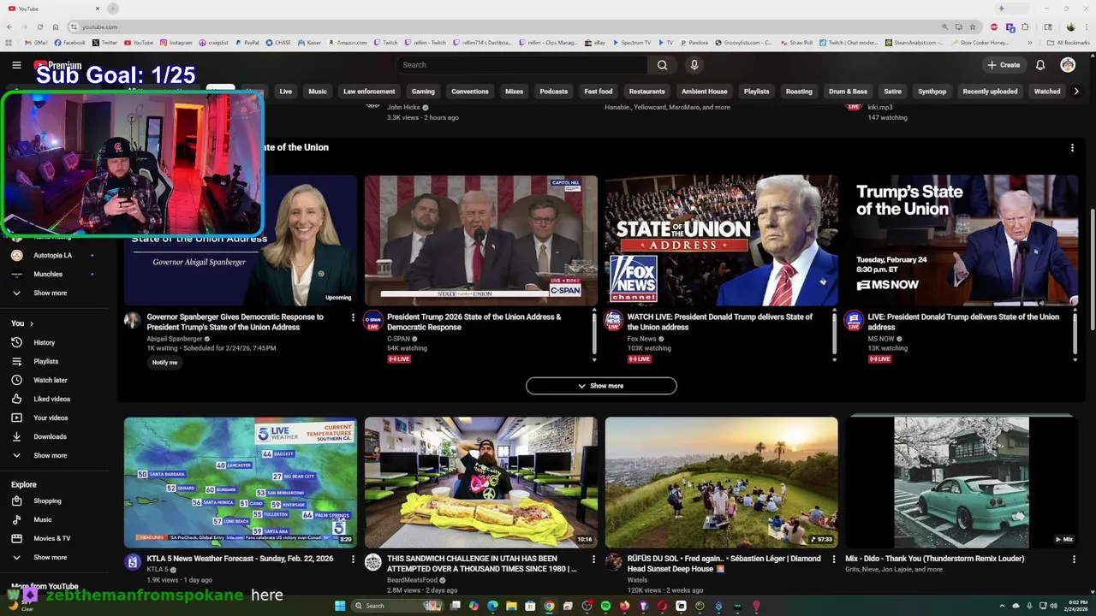Select the Podcasts category chip

(553, 92)
